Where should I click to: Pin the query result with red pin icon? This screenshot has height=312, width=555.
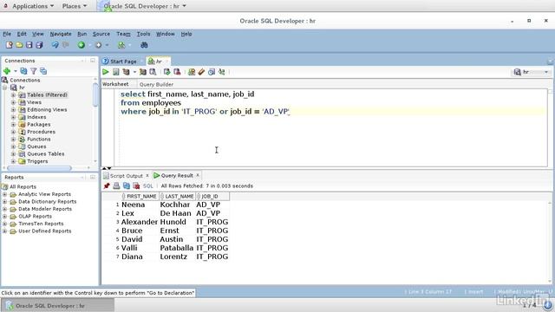(107, 185)
